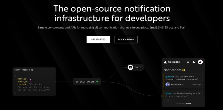The width and height of the screenshot is (223, 110).
Task: Click the Novu link in footer
Action: [x=188, y=104]
